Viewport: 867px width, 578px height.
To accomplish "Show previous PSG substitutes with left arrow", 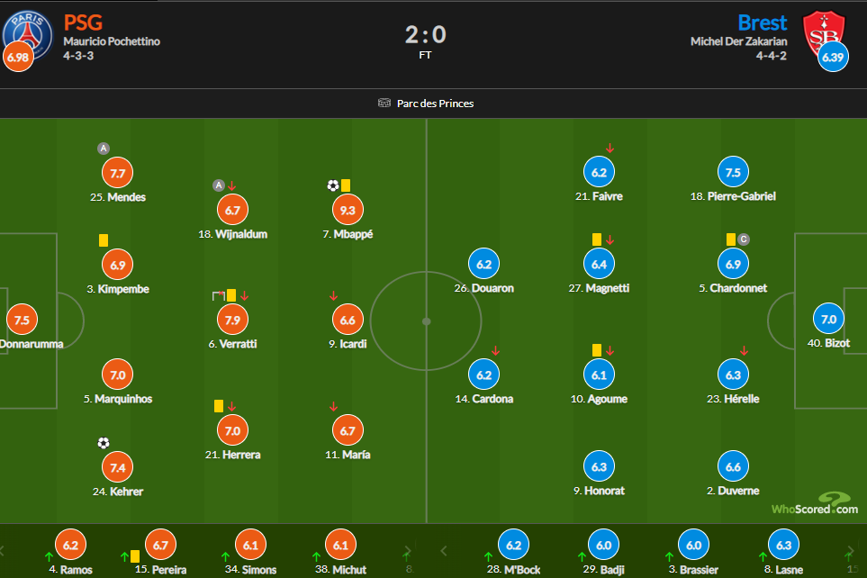I will 2,551.
